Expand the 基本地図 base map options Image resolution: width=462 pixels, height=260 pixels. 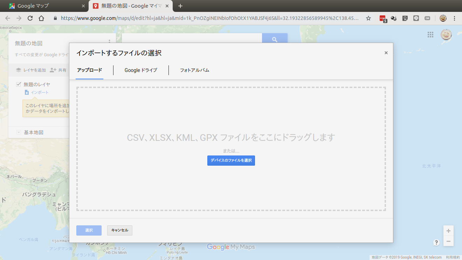18,132
